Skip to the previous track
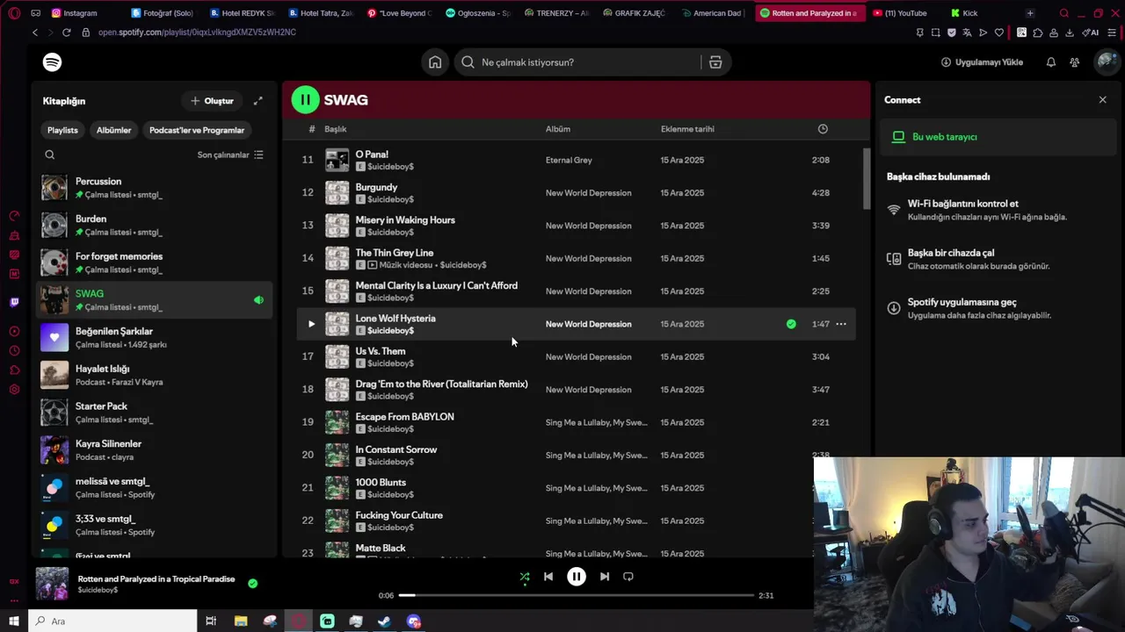This screenshot has height=632, width=1125. (x=548, y=577)
